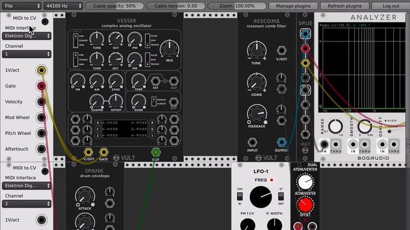
Task: Open Channel 1 dropdown in top MIDI to CV
Action: 26,54
